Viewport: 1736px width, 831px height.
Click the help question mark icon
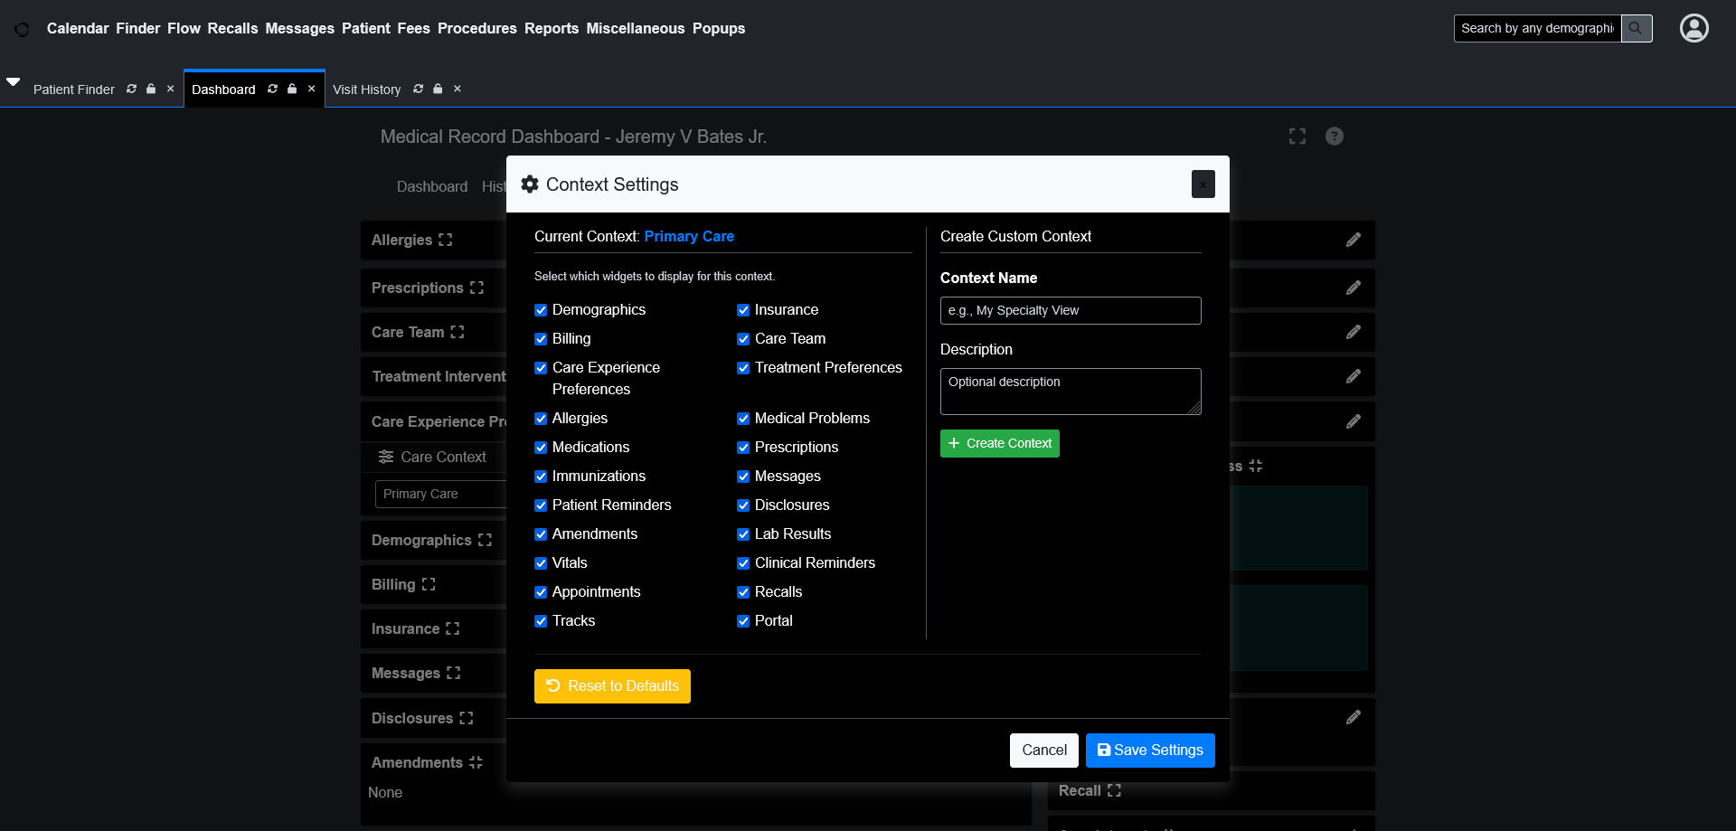pyautogui.click(x=1334, y=136)
